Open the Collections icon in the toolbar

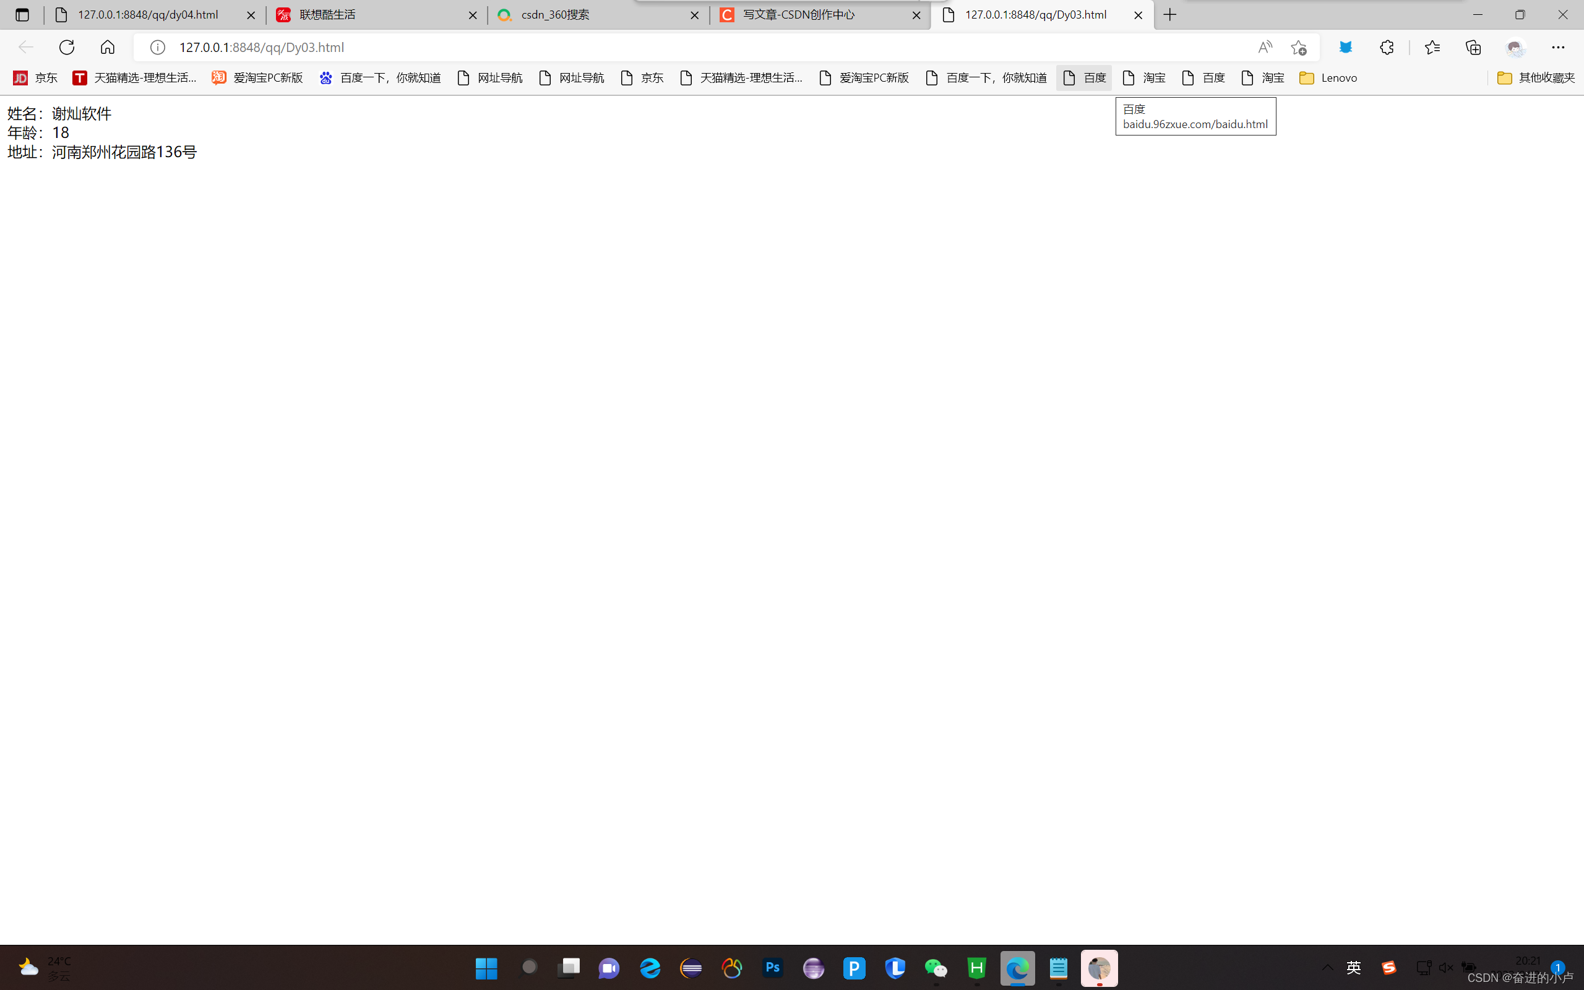click(x=1473, y=47)
